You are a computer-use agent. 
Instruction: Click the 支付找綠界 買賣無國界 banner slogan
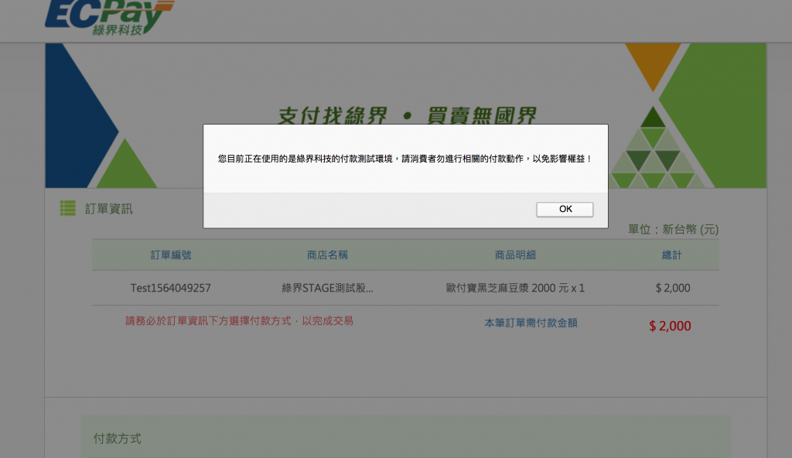407,115
